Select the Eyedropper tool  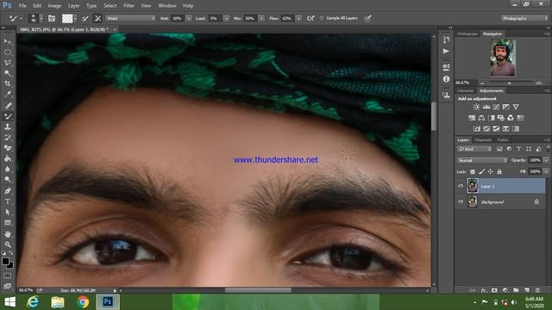(x=8, y=94)
